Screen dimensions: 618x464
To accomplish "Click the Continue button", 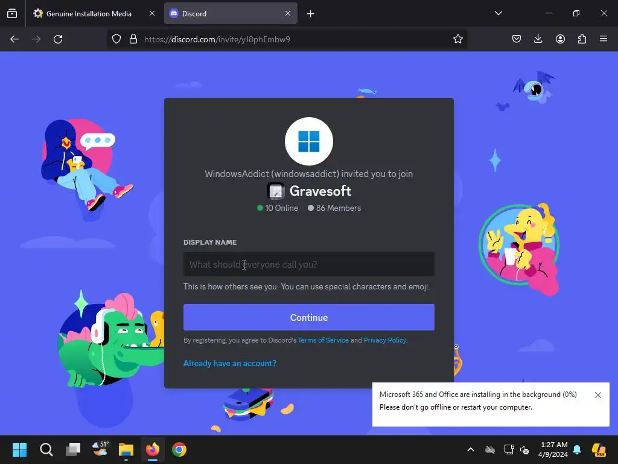I will [x=309, y=317].
